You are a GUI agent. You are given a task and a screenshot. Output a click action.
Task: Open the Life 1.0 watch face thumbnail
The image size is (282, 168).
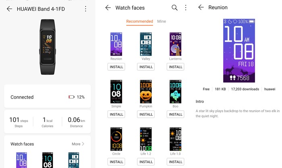[175, 139]
